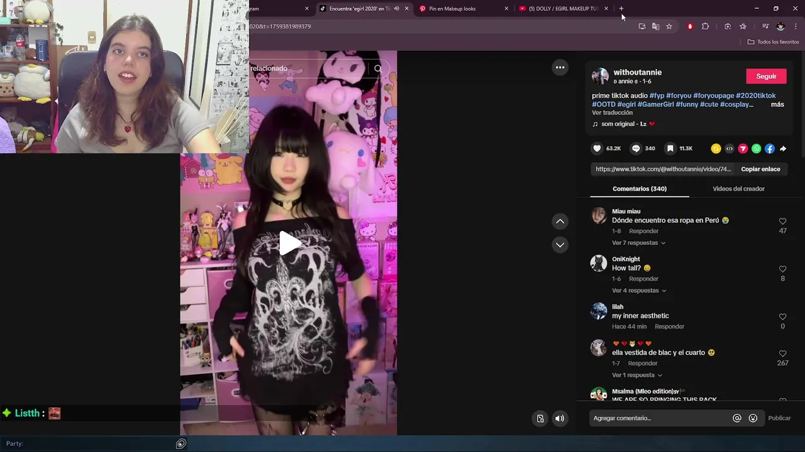
Task: Save the video with the bookmark icon
Action: (670, 149)
